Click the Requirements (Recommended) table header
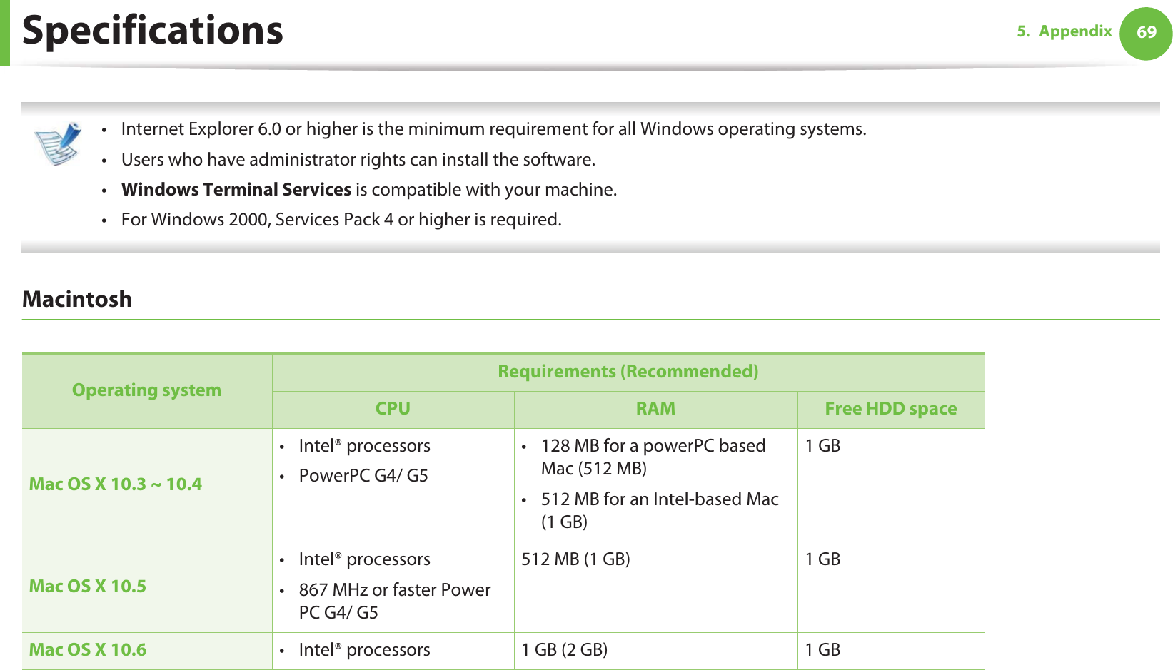This screenshot has width=1173, height=670. pyautogui.click(x=628, y=372)
